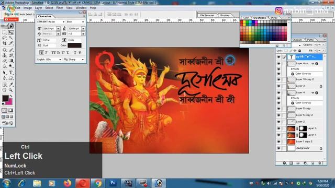
Task: Click Windows Start button
Action: tap(6, 183)
